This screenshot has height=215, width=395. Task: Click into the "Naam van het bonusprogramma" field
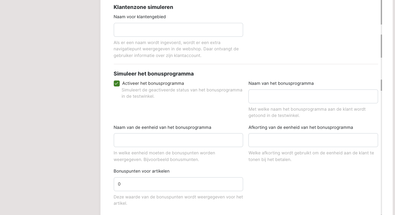coord(313,96)
